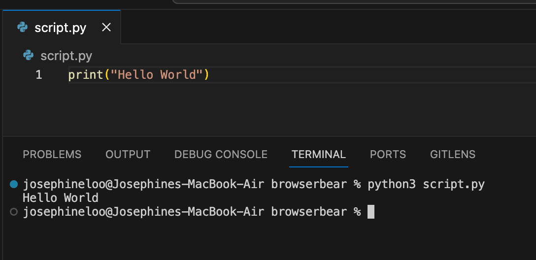Open the PROBLEMS panel tab
Image resolution: width=536 pixels, height=260 pixels.
coord(52,155)
